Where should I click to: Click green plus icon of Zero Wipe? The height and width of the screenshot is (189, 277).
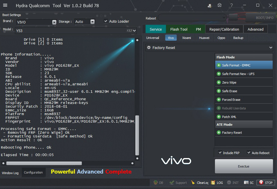tap(219, 82)
